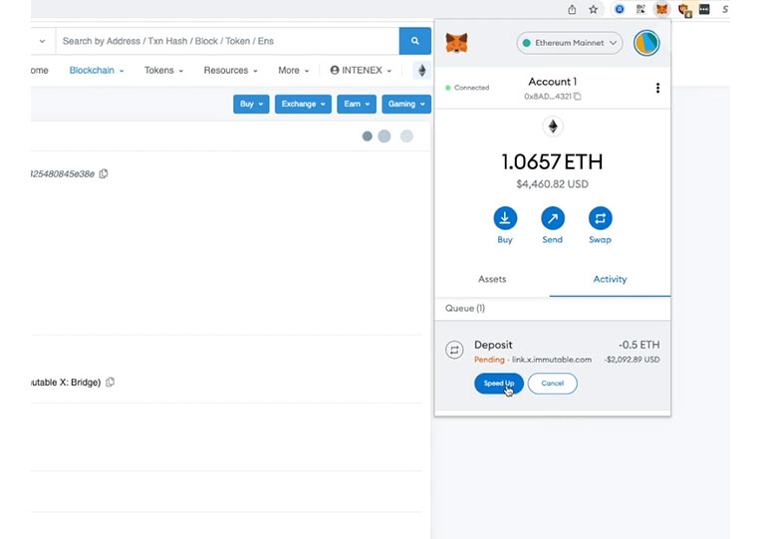Click Etherscan Ethereum logo icon in navbar
Viewport: 760px width, 539px height.
[421, 71]
